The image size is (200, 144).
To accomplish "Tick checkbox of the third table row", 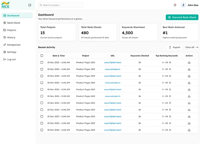I will tap(42, 76).
